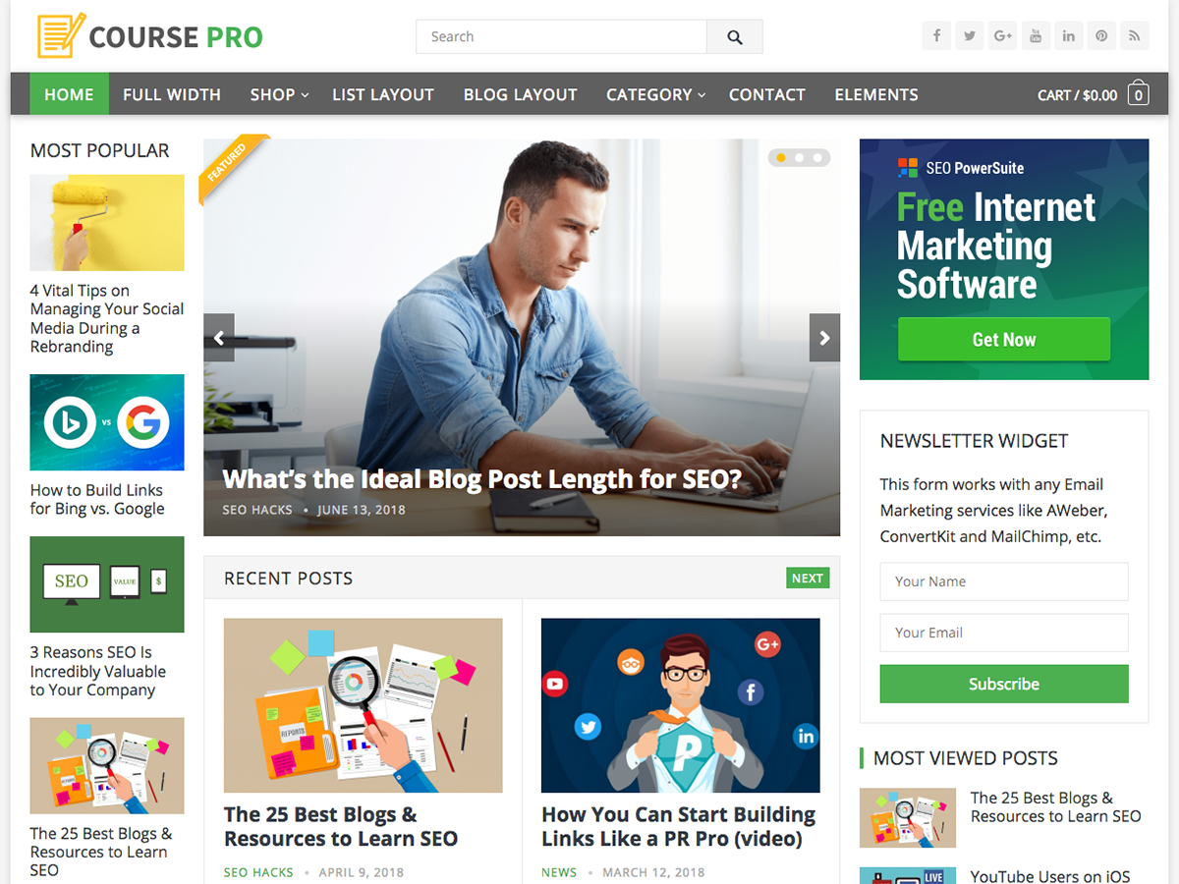Select the first slider dot
The image size is (1179, 884).
(781, 157)
